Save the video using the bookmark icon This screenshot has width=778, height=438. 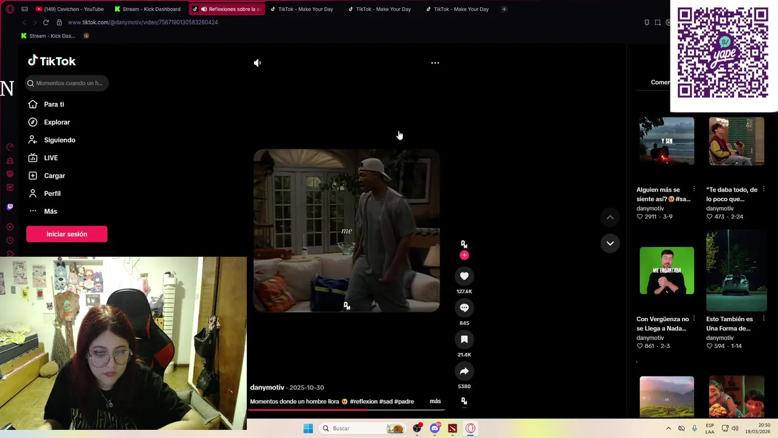[x=464, y=339]
